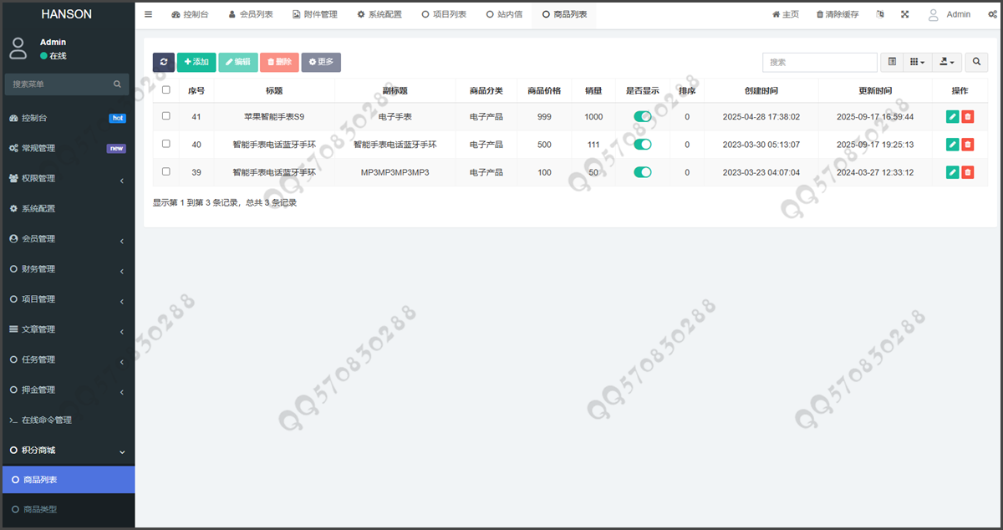
Task: Click the magnifier advanced search button
Action: pyautogui.click(x=975, y=62)
